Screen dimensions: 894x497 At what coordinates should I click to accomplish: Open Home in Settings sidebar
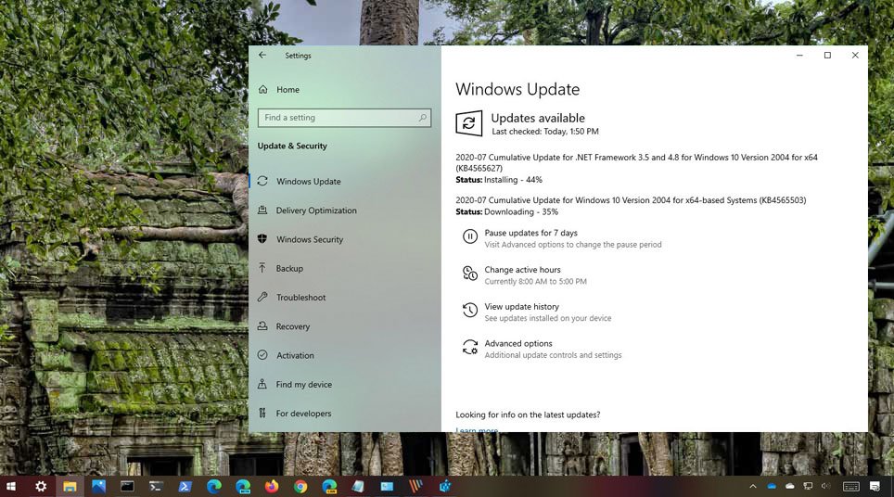[287, 90]
